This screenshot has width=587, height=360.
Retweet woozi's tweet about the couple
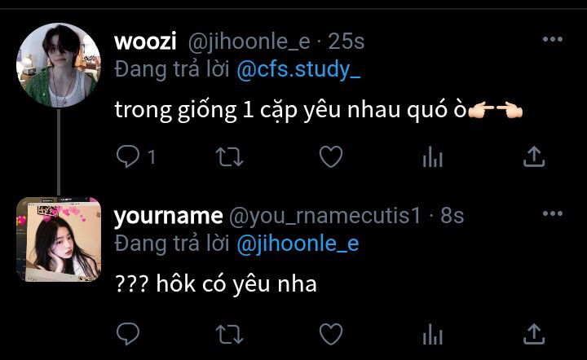coord(229,156)
